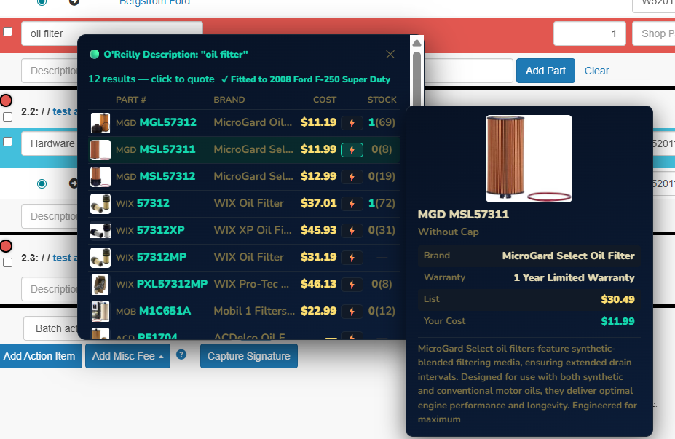This screenshot has width=675, height=439.
Task: Click the red status circle on item 2.2
Action: pyautogui.click(x=6, y=100)
